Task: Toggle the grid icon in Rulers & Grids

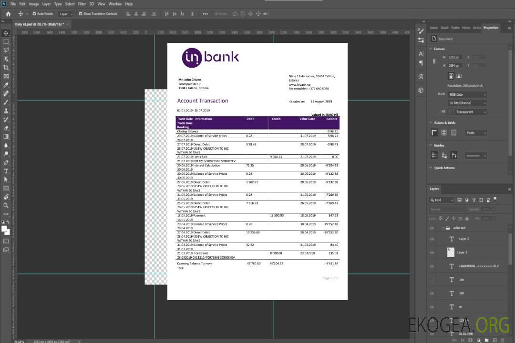Action: pos(444,132)
